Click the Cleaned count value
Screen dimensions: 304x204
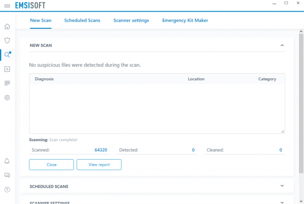pyautogui.click(x=281, y=150)
